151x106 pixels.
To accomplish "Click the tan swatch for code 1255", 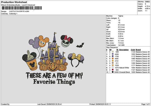I will pos(112,63).
